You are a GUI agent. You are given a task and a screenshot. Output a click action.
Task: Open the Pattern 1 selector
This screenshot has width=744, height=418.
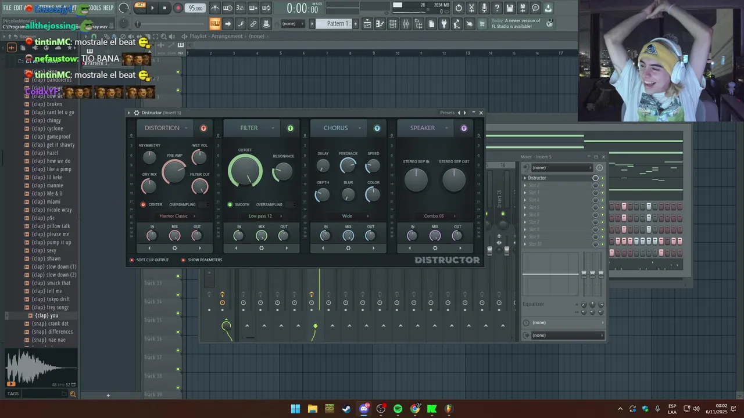[x=334, y=24]
